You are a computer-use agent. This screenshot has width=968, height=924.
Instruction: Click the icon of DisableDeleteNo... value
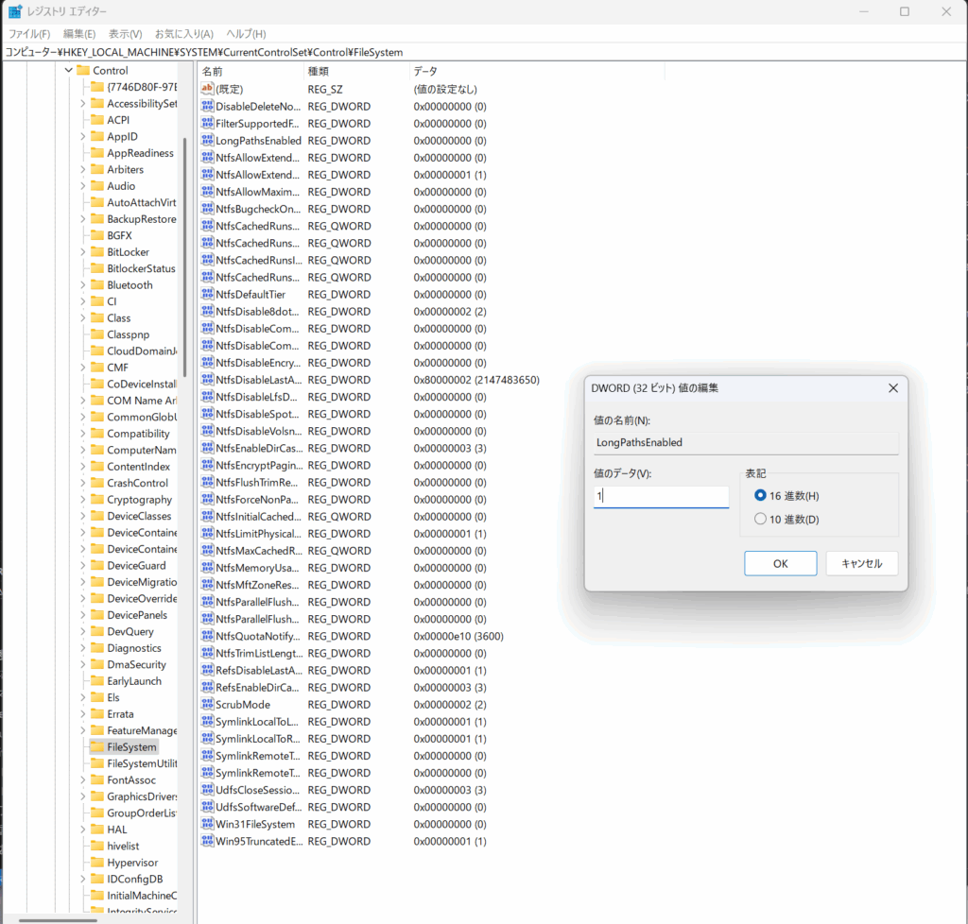pos(207,106)
